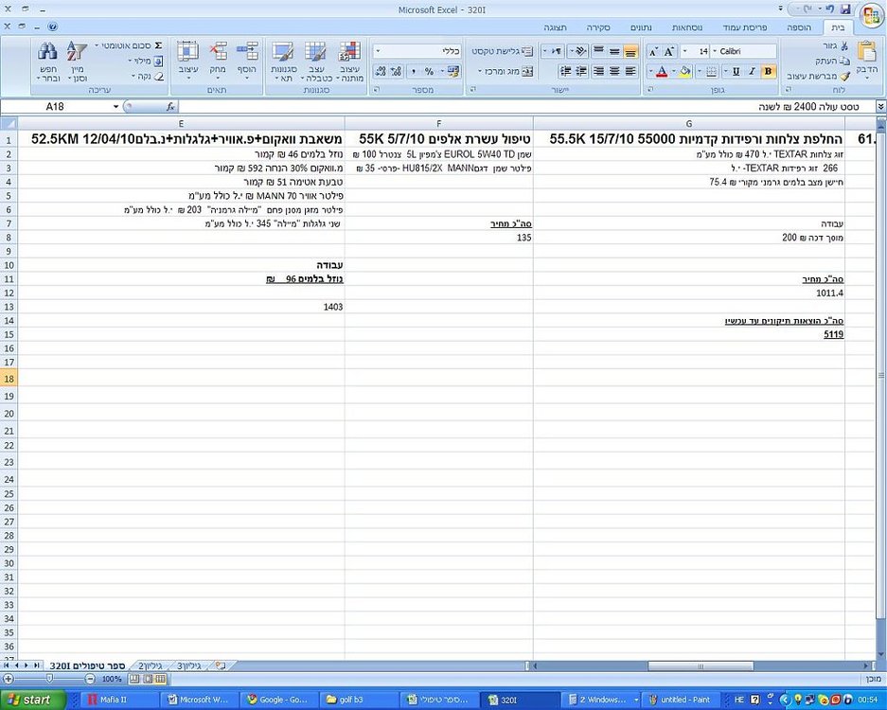
Task: Open Format as Table (עצב כטבלה)
Action: 315,62
